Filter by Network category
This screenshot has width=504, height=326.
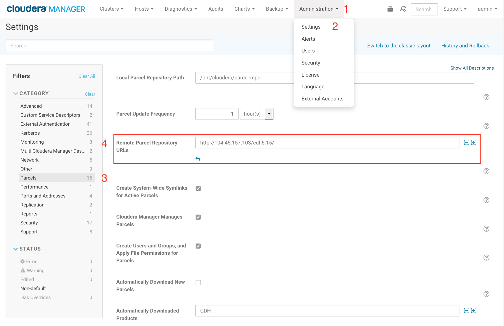point(57,160)
